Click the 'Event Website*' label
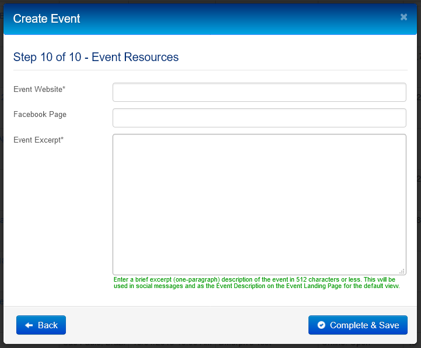This screenshot has width=421, height=348. [x=40, y=89]
